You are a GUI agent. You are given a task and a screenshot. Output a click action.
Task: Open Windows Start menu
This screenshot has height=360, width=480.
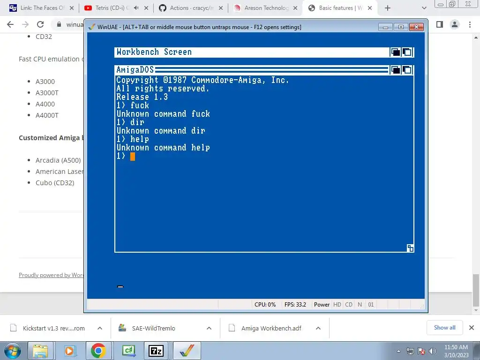click(x=12, y=351)
